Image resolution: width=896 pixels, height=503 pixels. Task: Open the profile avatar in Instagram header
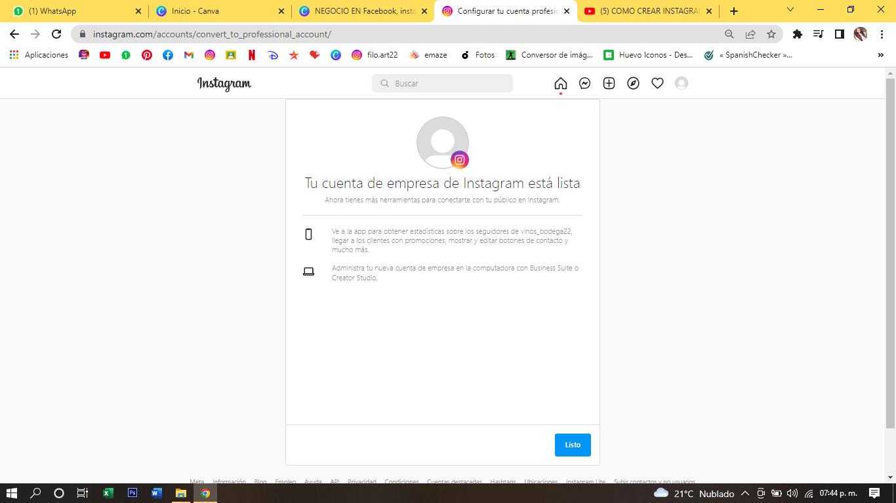[682, 83]
